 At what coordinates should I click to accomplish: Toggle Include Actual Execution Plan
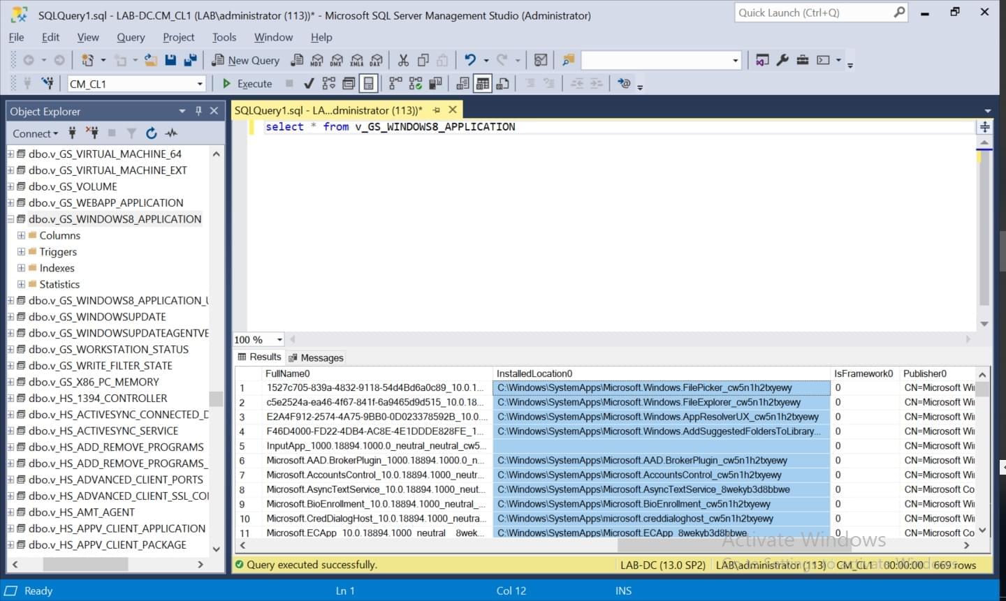tap(395, 84)
